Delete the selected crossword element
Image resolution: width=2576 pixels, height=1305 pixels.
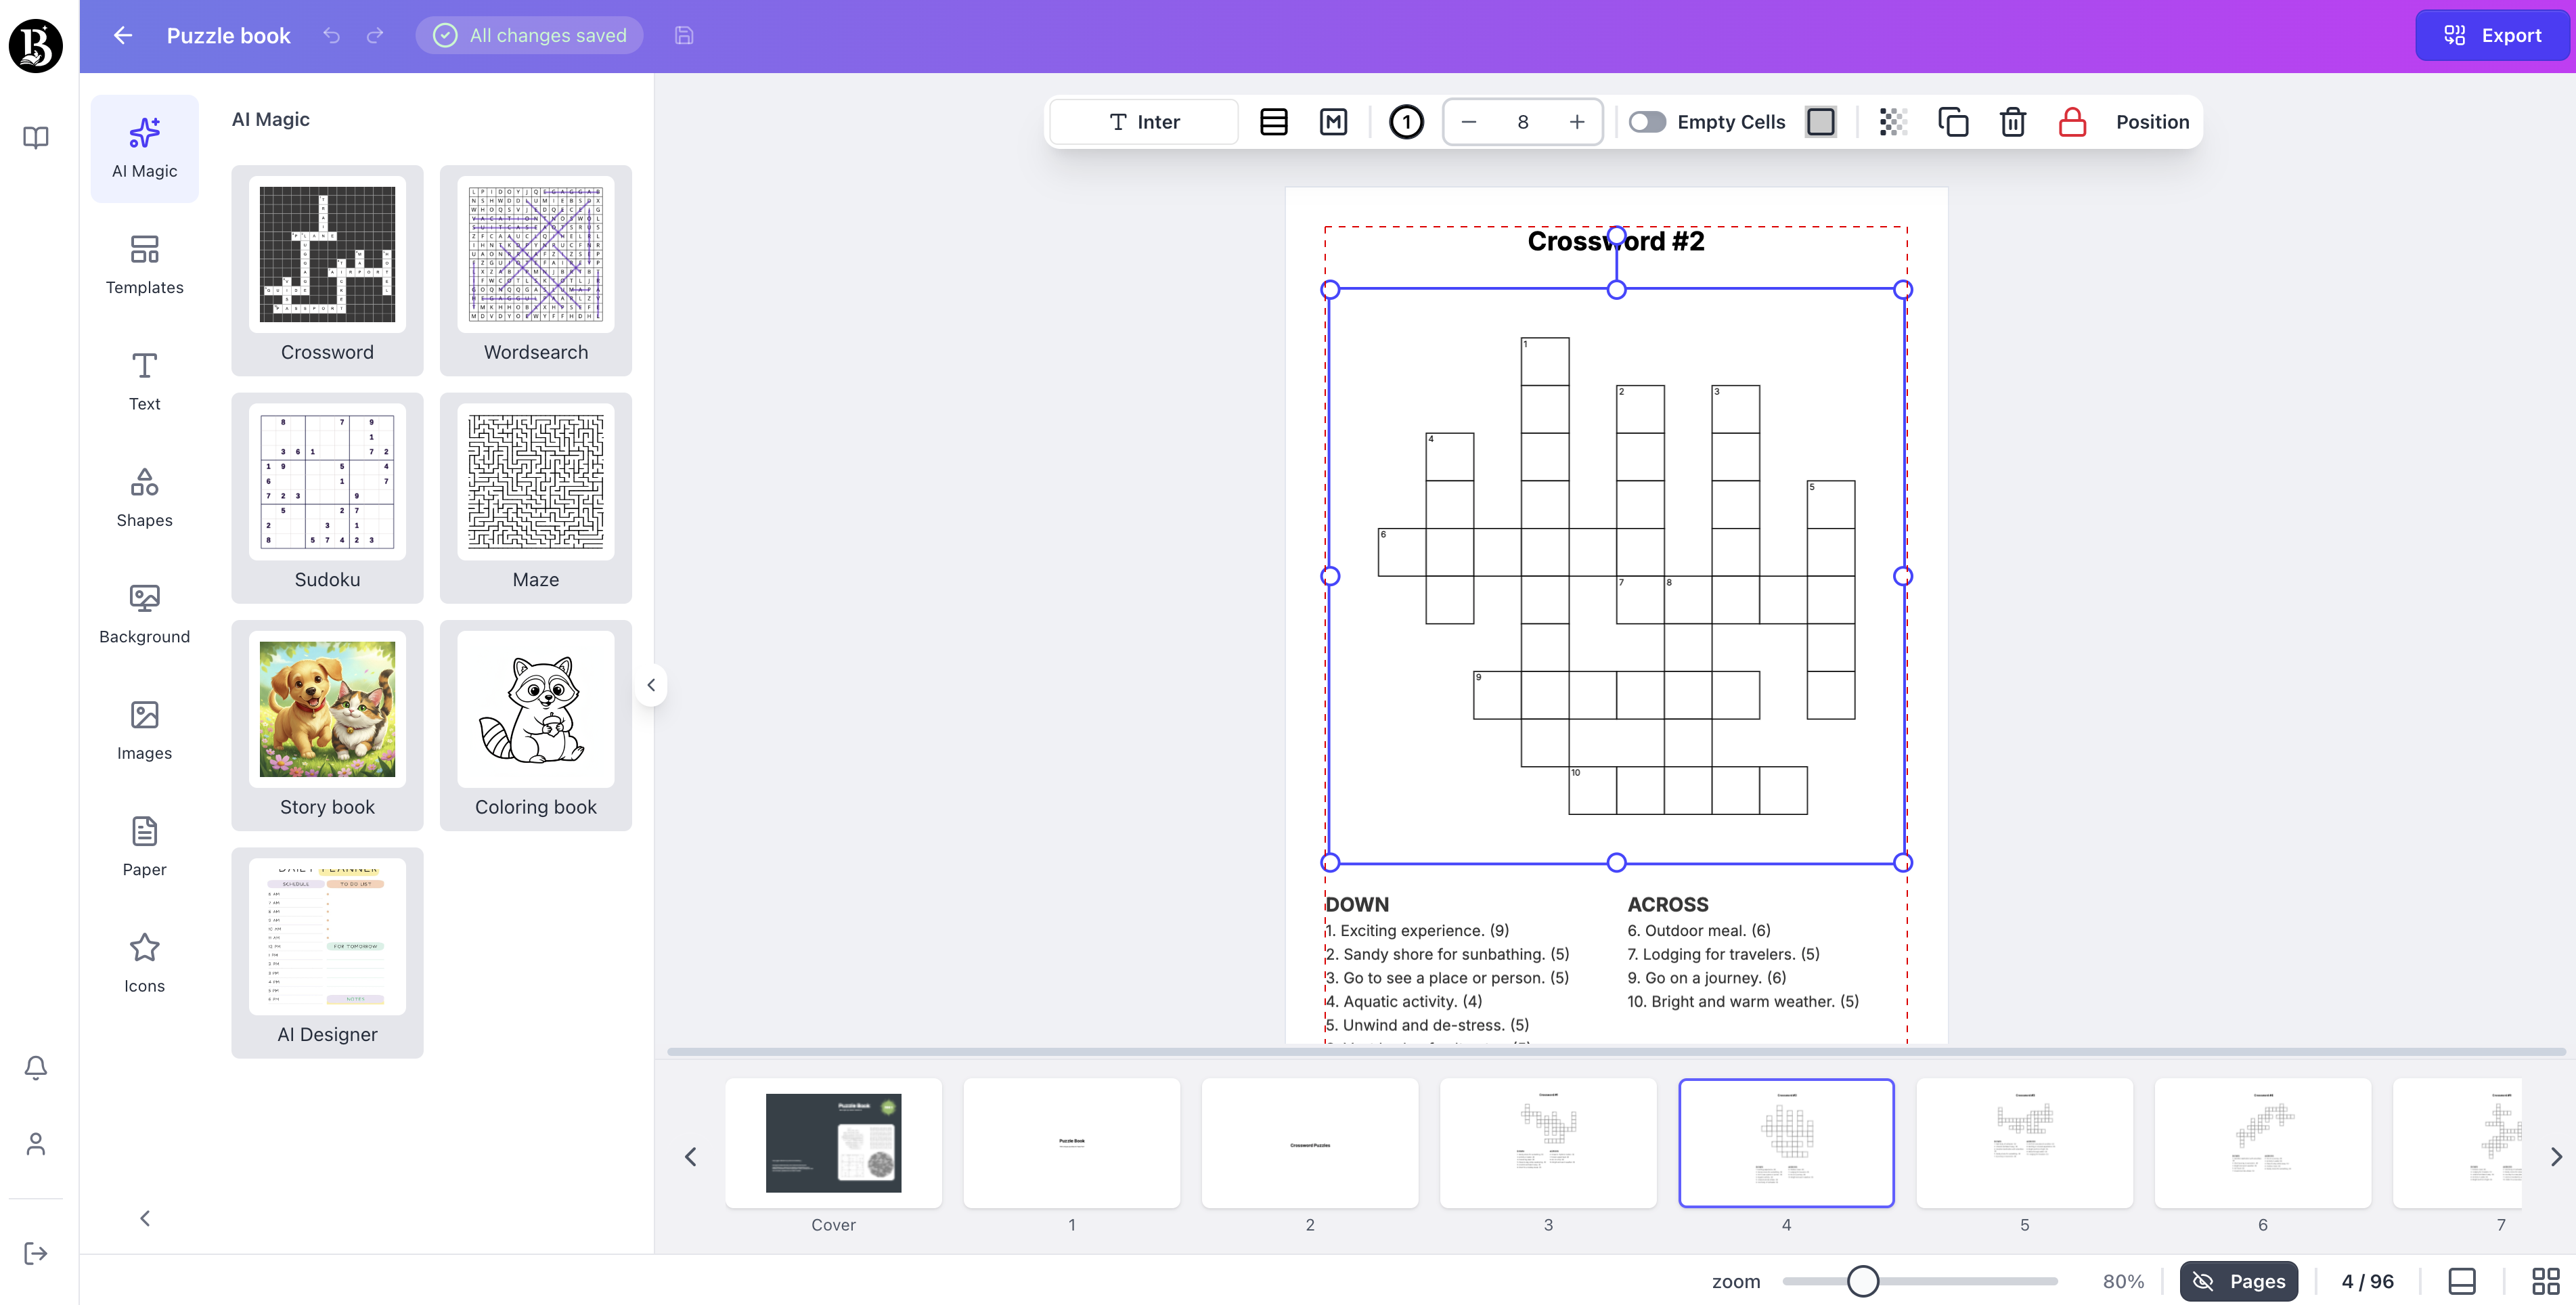pyautogui.click(x=2012, y=121)
